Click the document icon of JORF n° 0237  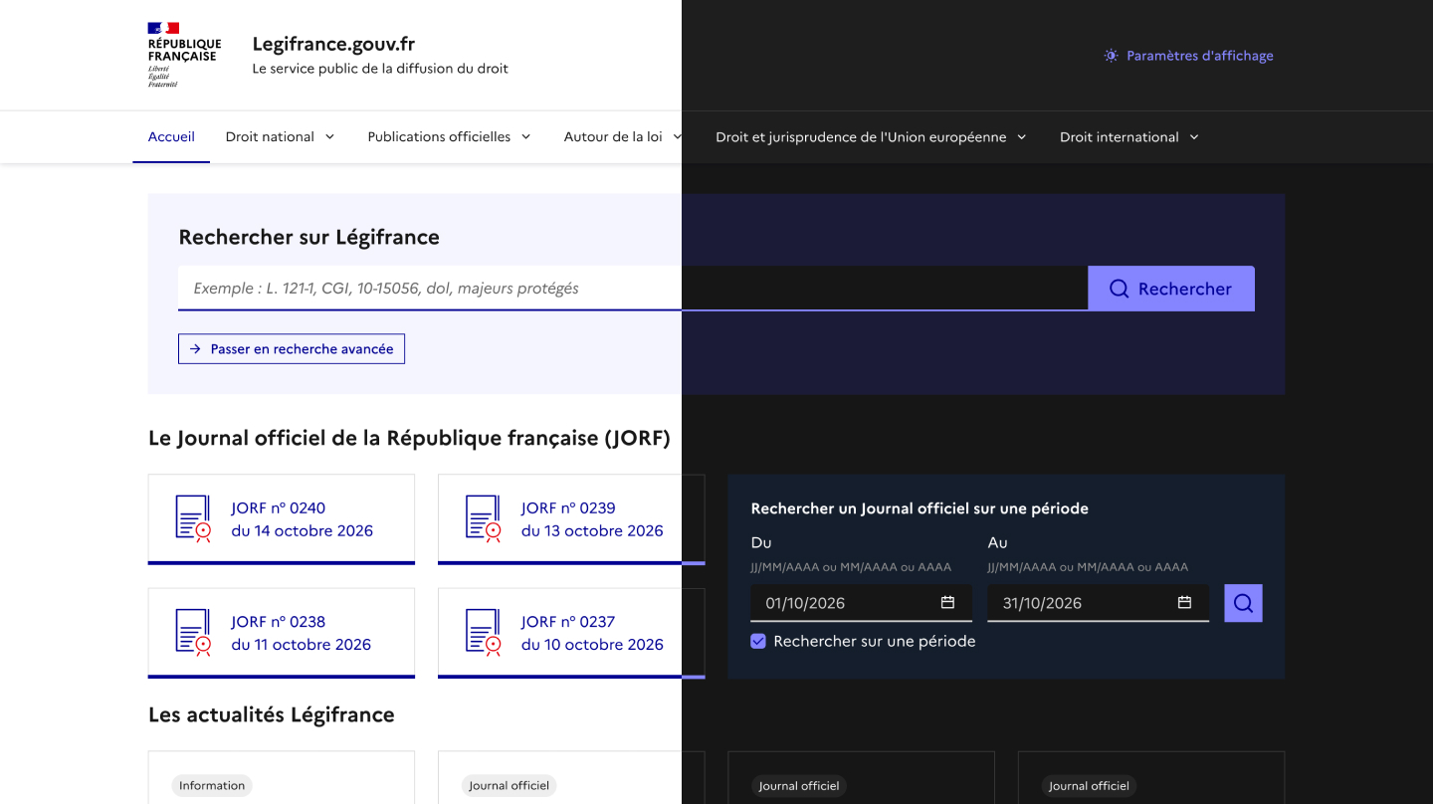[x=483, y=633]
